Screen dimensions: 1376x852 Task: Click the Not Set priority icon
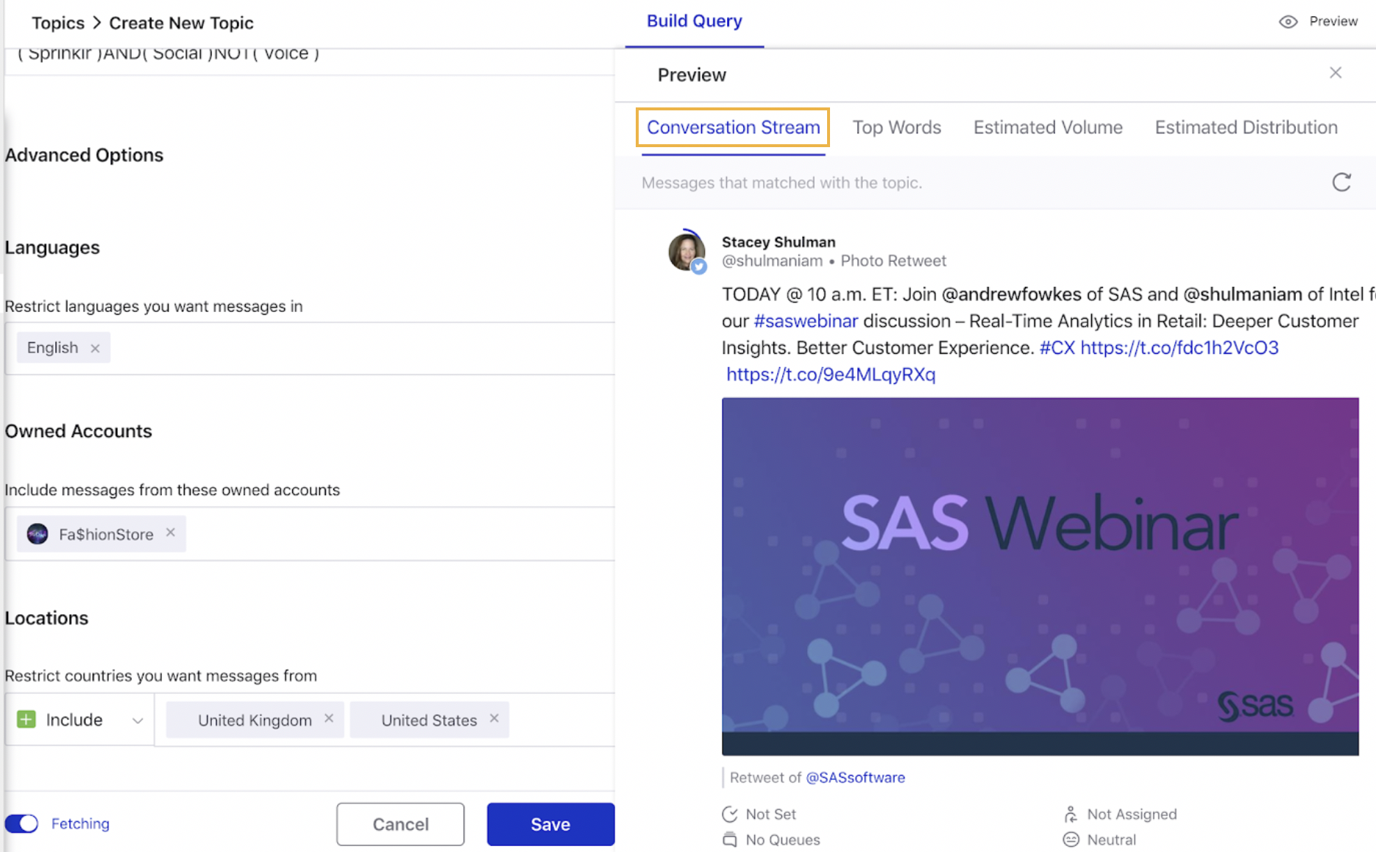tap(730, 814)
